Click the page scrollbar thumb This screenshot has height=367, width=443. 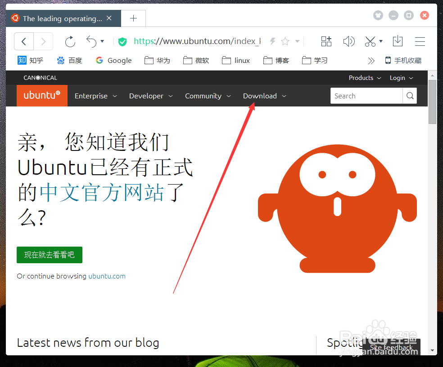432,102
